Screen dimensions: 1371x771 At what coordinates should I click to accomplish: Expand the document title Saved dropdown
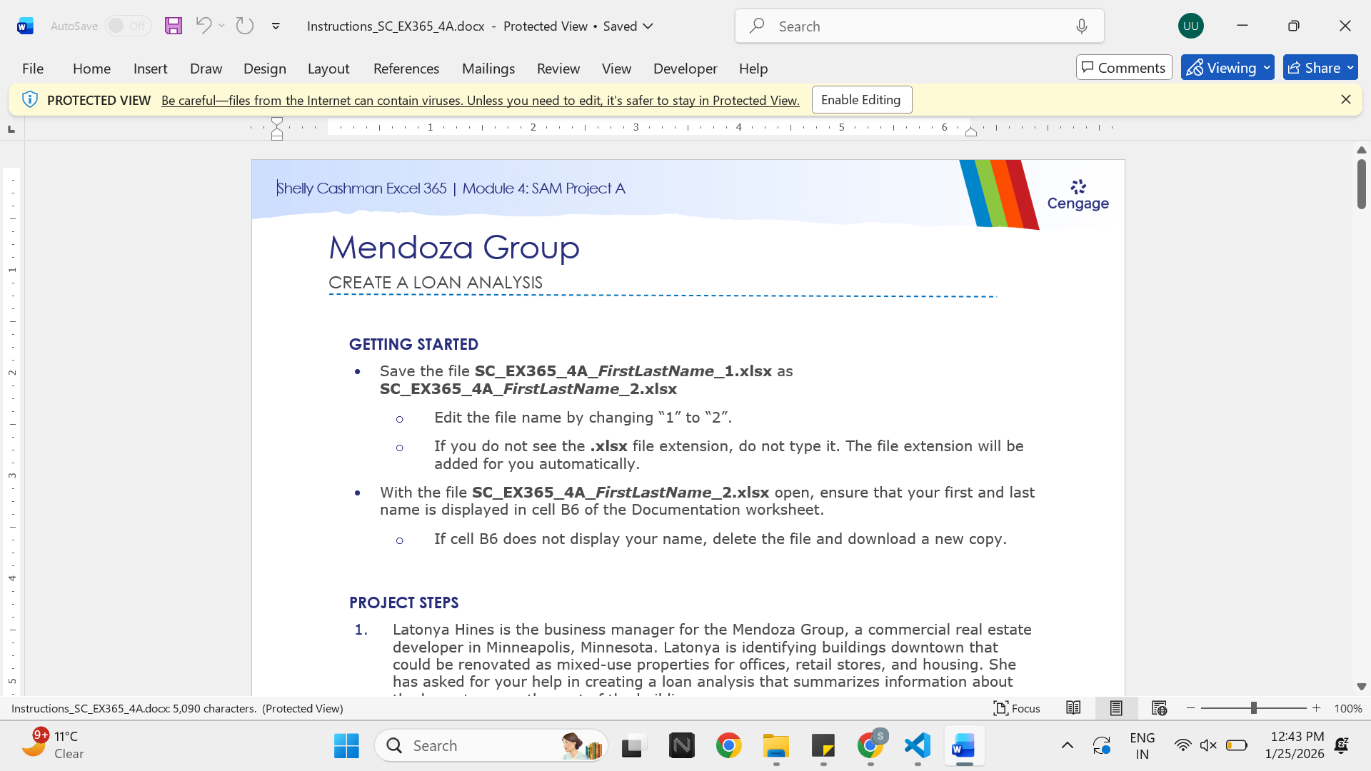pyautogui.click(x=648, y=26)
